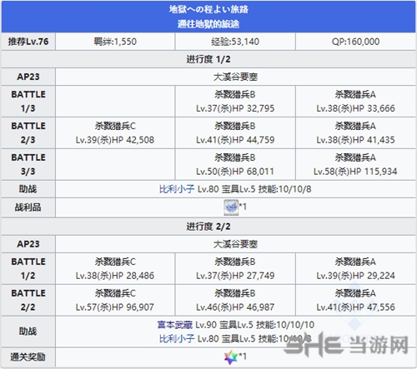
Task: Click enemy cell with HP 41,435
Action: click(355, 132)
